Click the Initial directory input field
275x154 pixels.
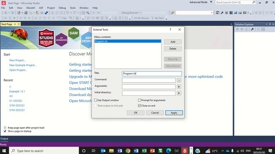(x=149, y=93)
